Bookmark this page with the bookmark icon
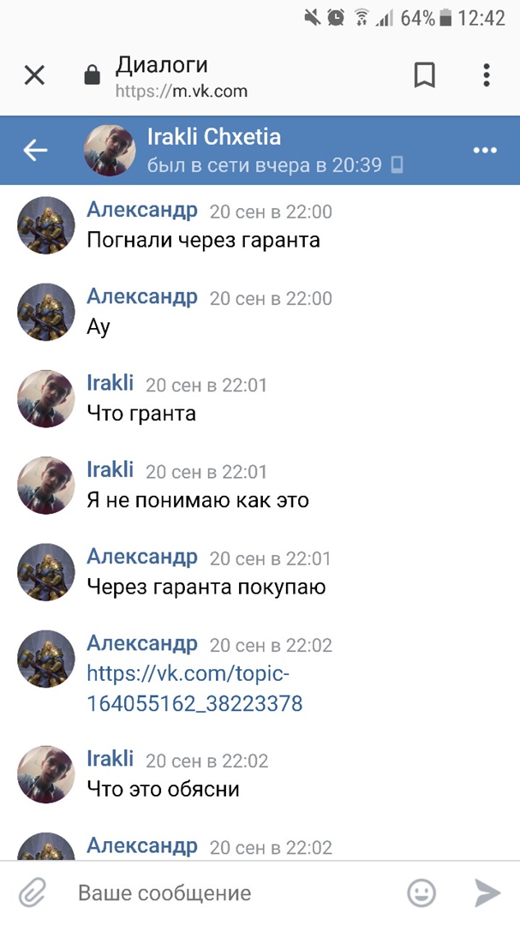This screenshot has height=925, width=520. coord(424,75)
